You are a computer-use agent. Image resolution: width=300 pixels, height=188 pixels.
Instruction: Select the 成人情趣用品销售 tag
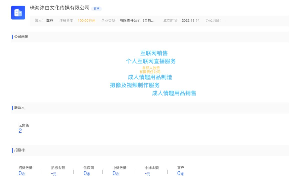coord(174,93)
